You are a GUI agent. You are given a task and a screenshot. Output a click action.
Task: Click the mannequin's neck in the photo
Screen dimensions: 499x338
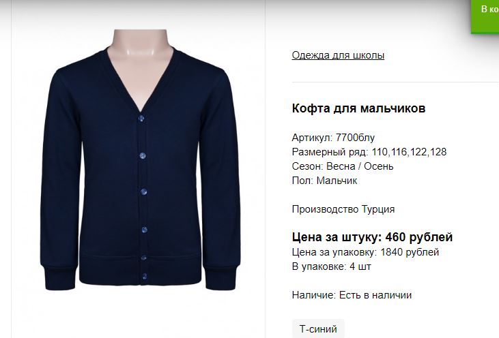140,43
